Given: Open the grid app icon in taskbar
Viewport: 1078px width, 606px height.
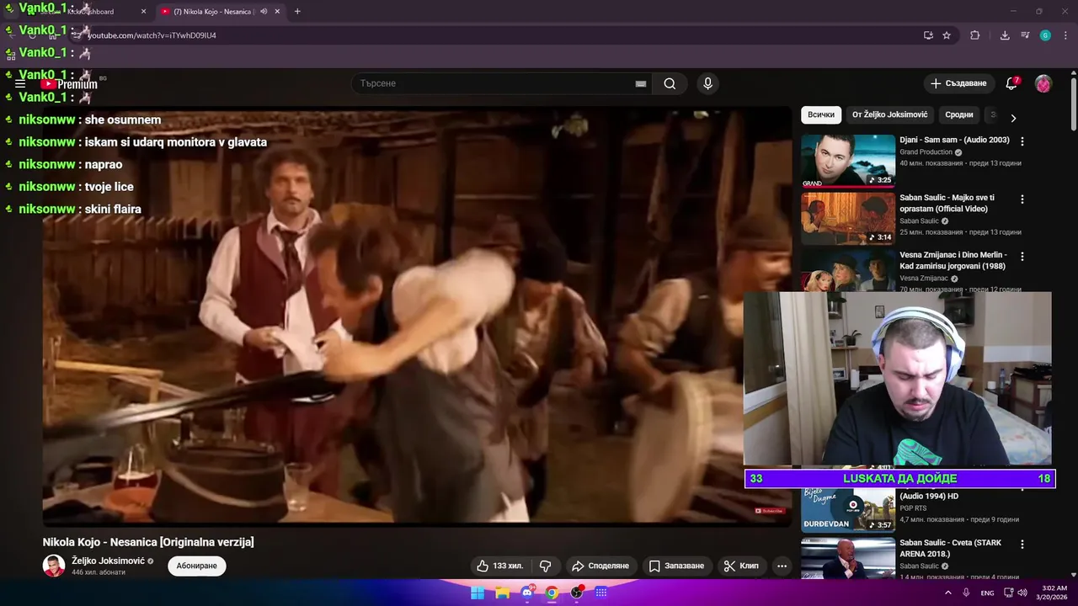Looking at the screenshot, I should click(601, 593).
